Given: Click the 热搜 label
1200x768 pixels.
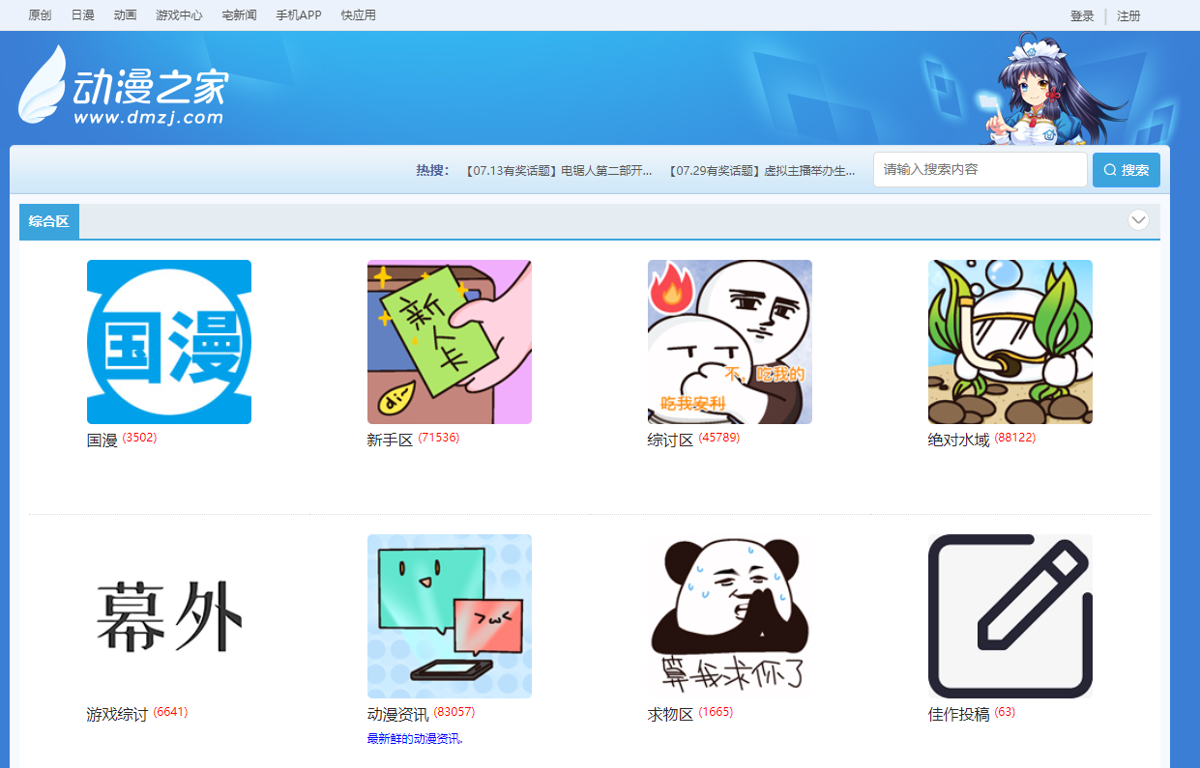Looking at the screenshot, I should coord(432,171).
